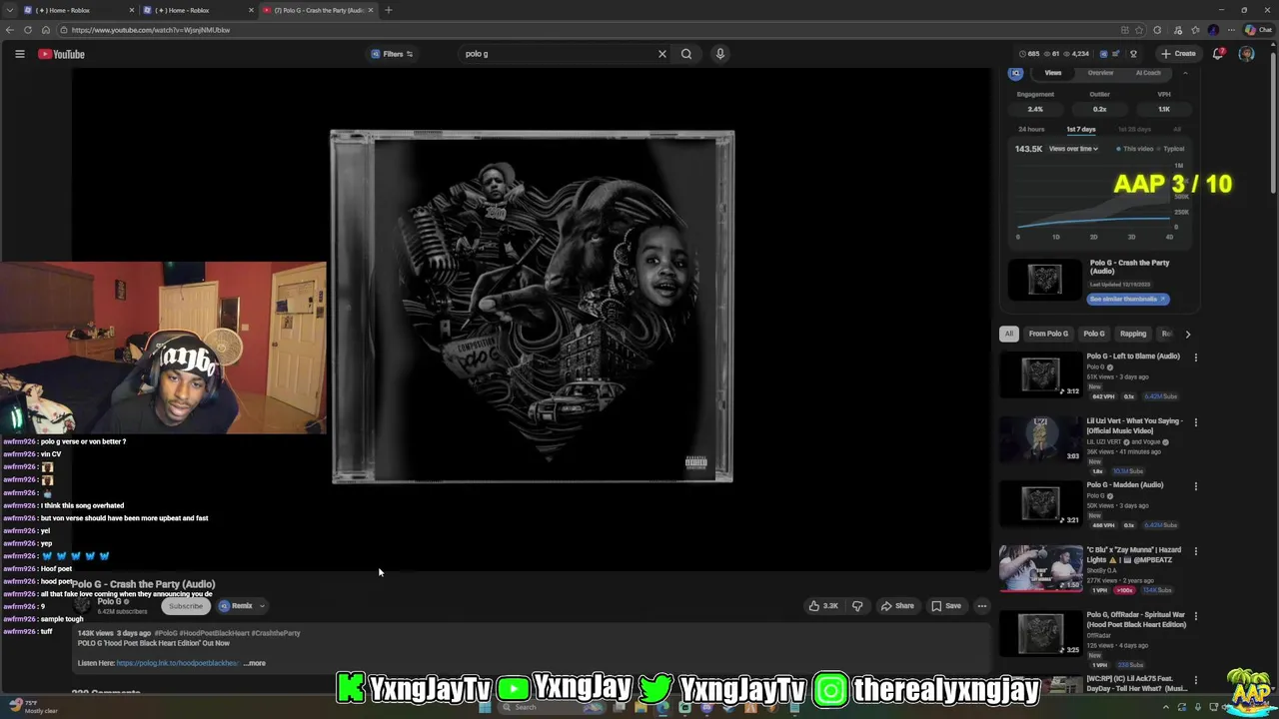Viewport: 1279px width, 719px height.
Task: Go back in browser
Action: coord(9,30)
